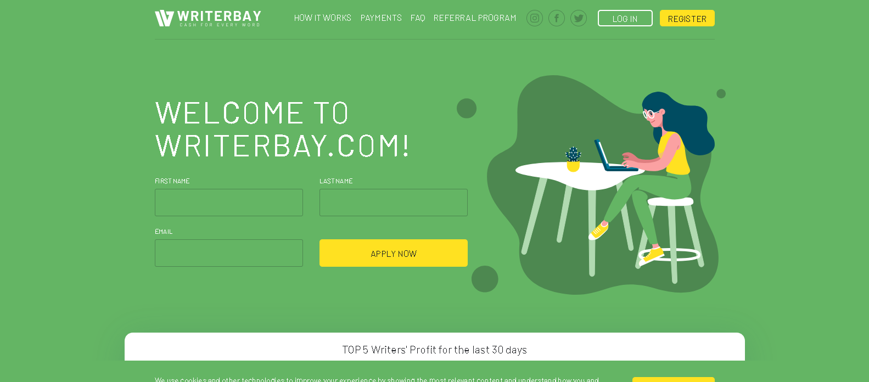Click the yellow Register button
The height and width of the screenshot is (382, 869).
687,18
